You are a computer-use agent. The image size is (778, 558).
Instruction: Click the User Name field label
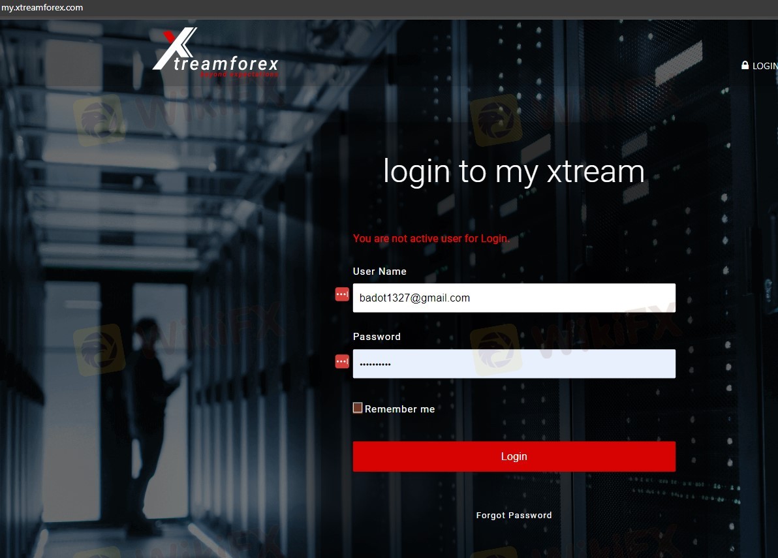[x=380, y=271]
